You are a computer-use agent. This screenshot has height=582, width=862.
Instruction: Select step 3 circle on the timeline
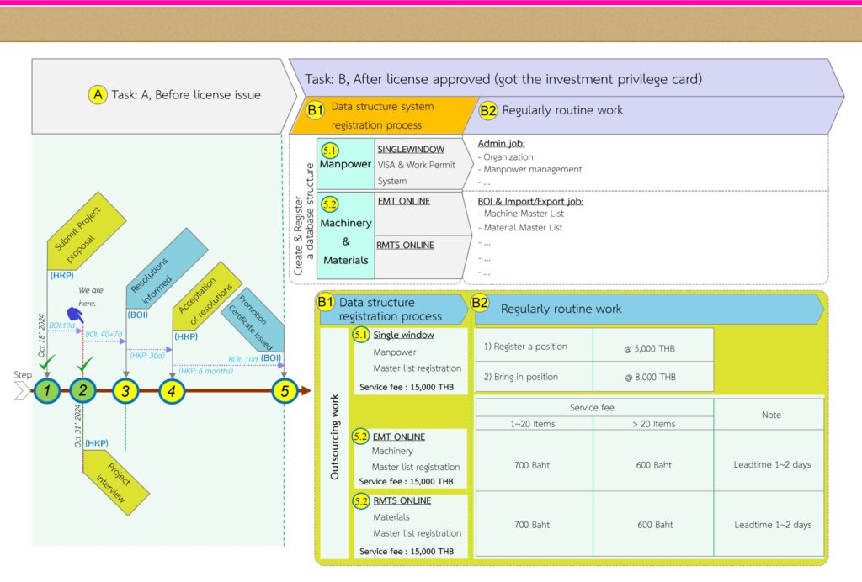(x=125, y=391)
